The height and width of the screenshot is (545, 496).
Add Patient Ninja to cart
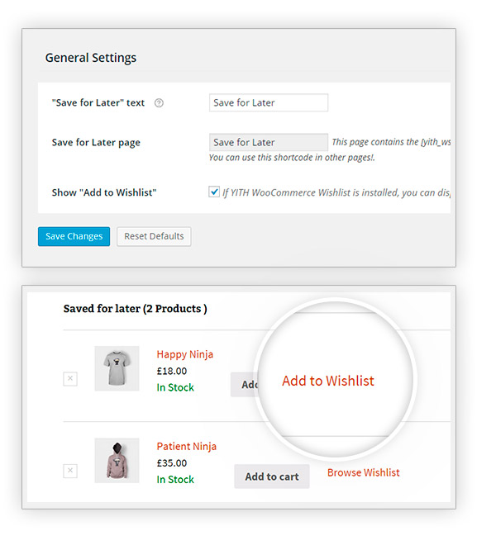tap(272, 476)
